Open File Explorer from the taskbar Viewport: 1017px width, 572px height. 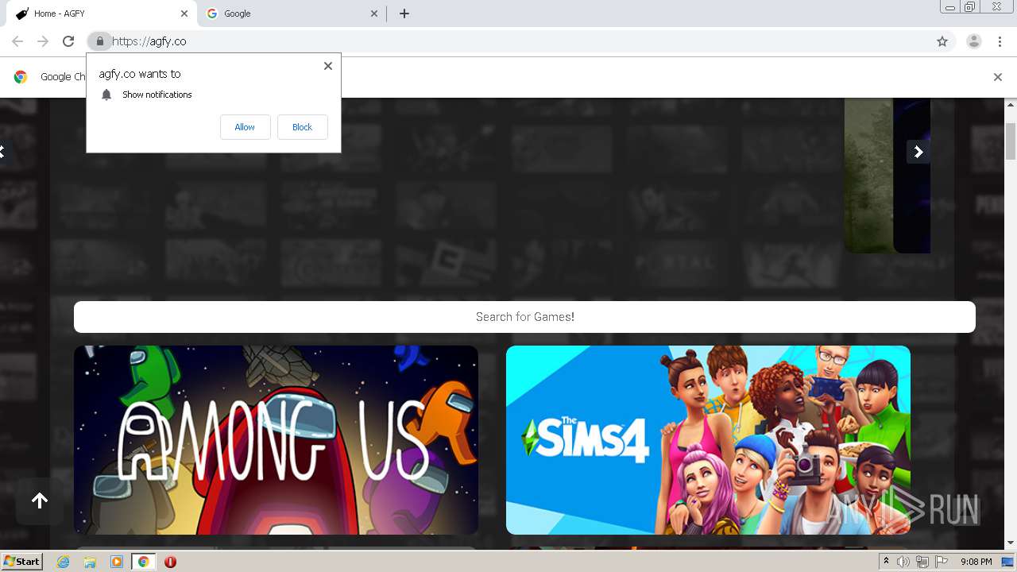(90, 562)
